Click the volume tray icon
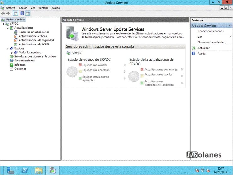This screenshot has width=233, height=175. (x=208, y=171)
